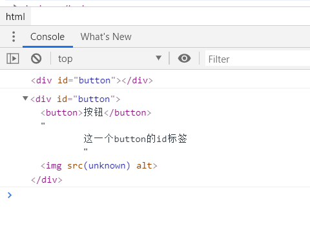Clear console with the ban icon
Screen dimensions: 310x235
click(x=36, y=59)
